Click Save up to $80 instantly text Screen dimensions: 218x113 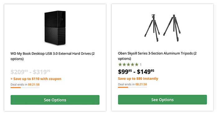(138, 78)
